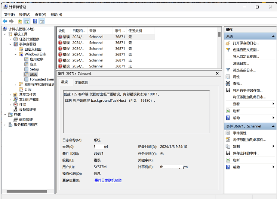The width and height of the screenshot is (277, 199).
Task: Open the 查看(V) menu
Action: 40,15
